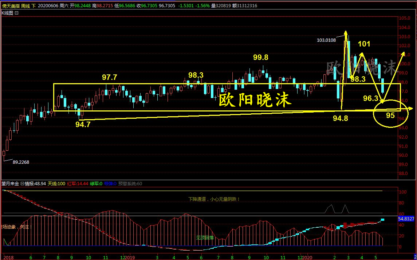Click the 望月来金 indicator name
This screenshot has width=417, height=260.
tap(10, 183)
